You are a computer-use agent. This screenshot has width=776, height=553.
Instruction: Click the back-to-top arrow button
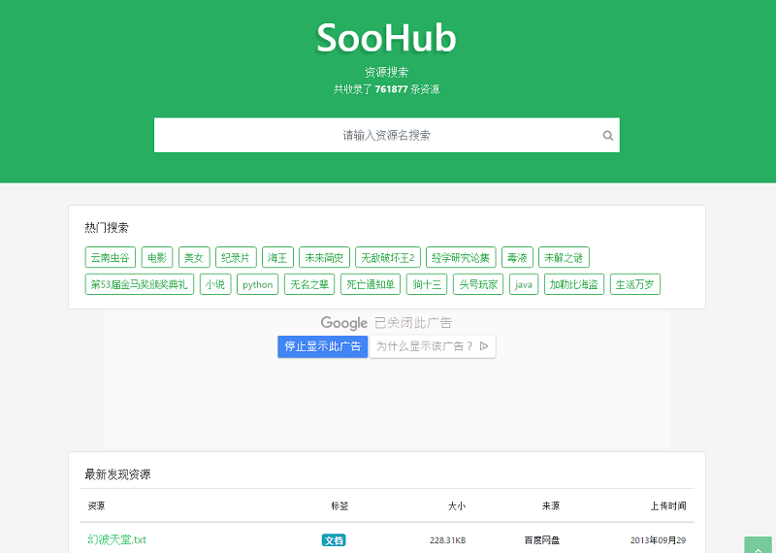click(x=758, y=545)
